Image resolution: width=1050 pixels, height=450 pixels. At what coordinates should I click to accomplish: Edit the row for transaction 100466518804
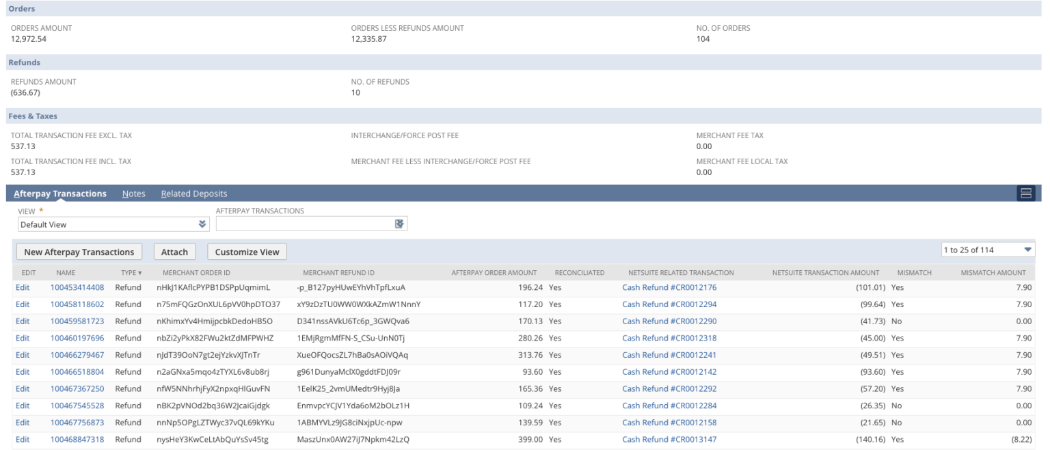[x=23, y=372]
